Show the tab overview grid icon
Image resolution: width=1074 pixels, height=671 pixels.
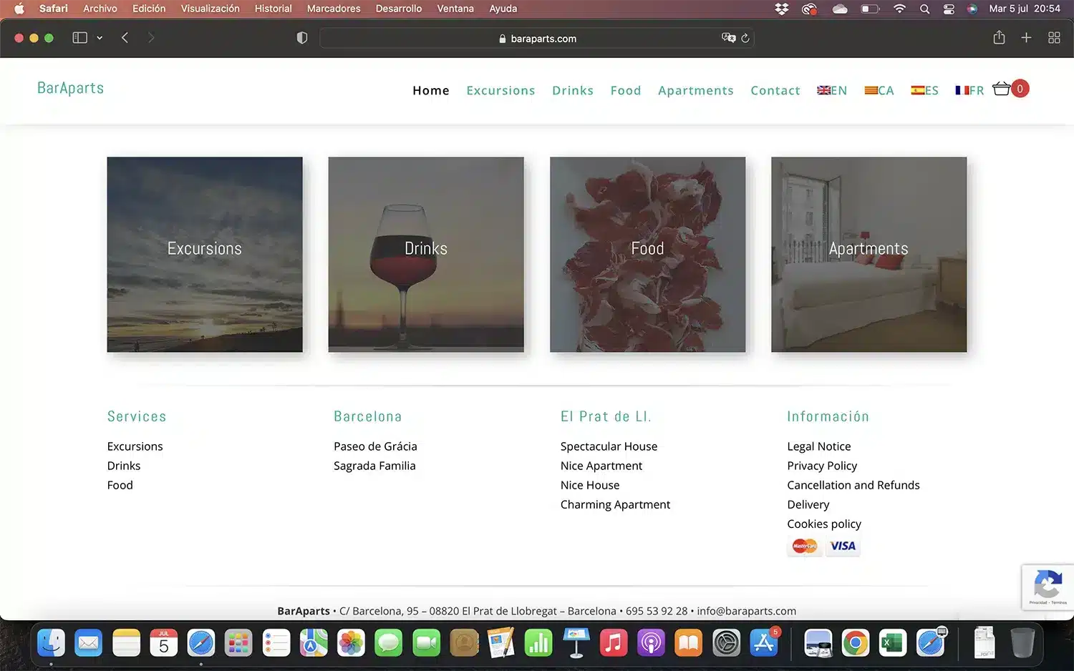pos(1054,38)
